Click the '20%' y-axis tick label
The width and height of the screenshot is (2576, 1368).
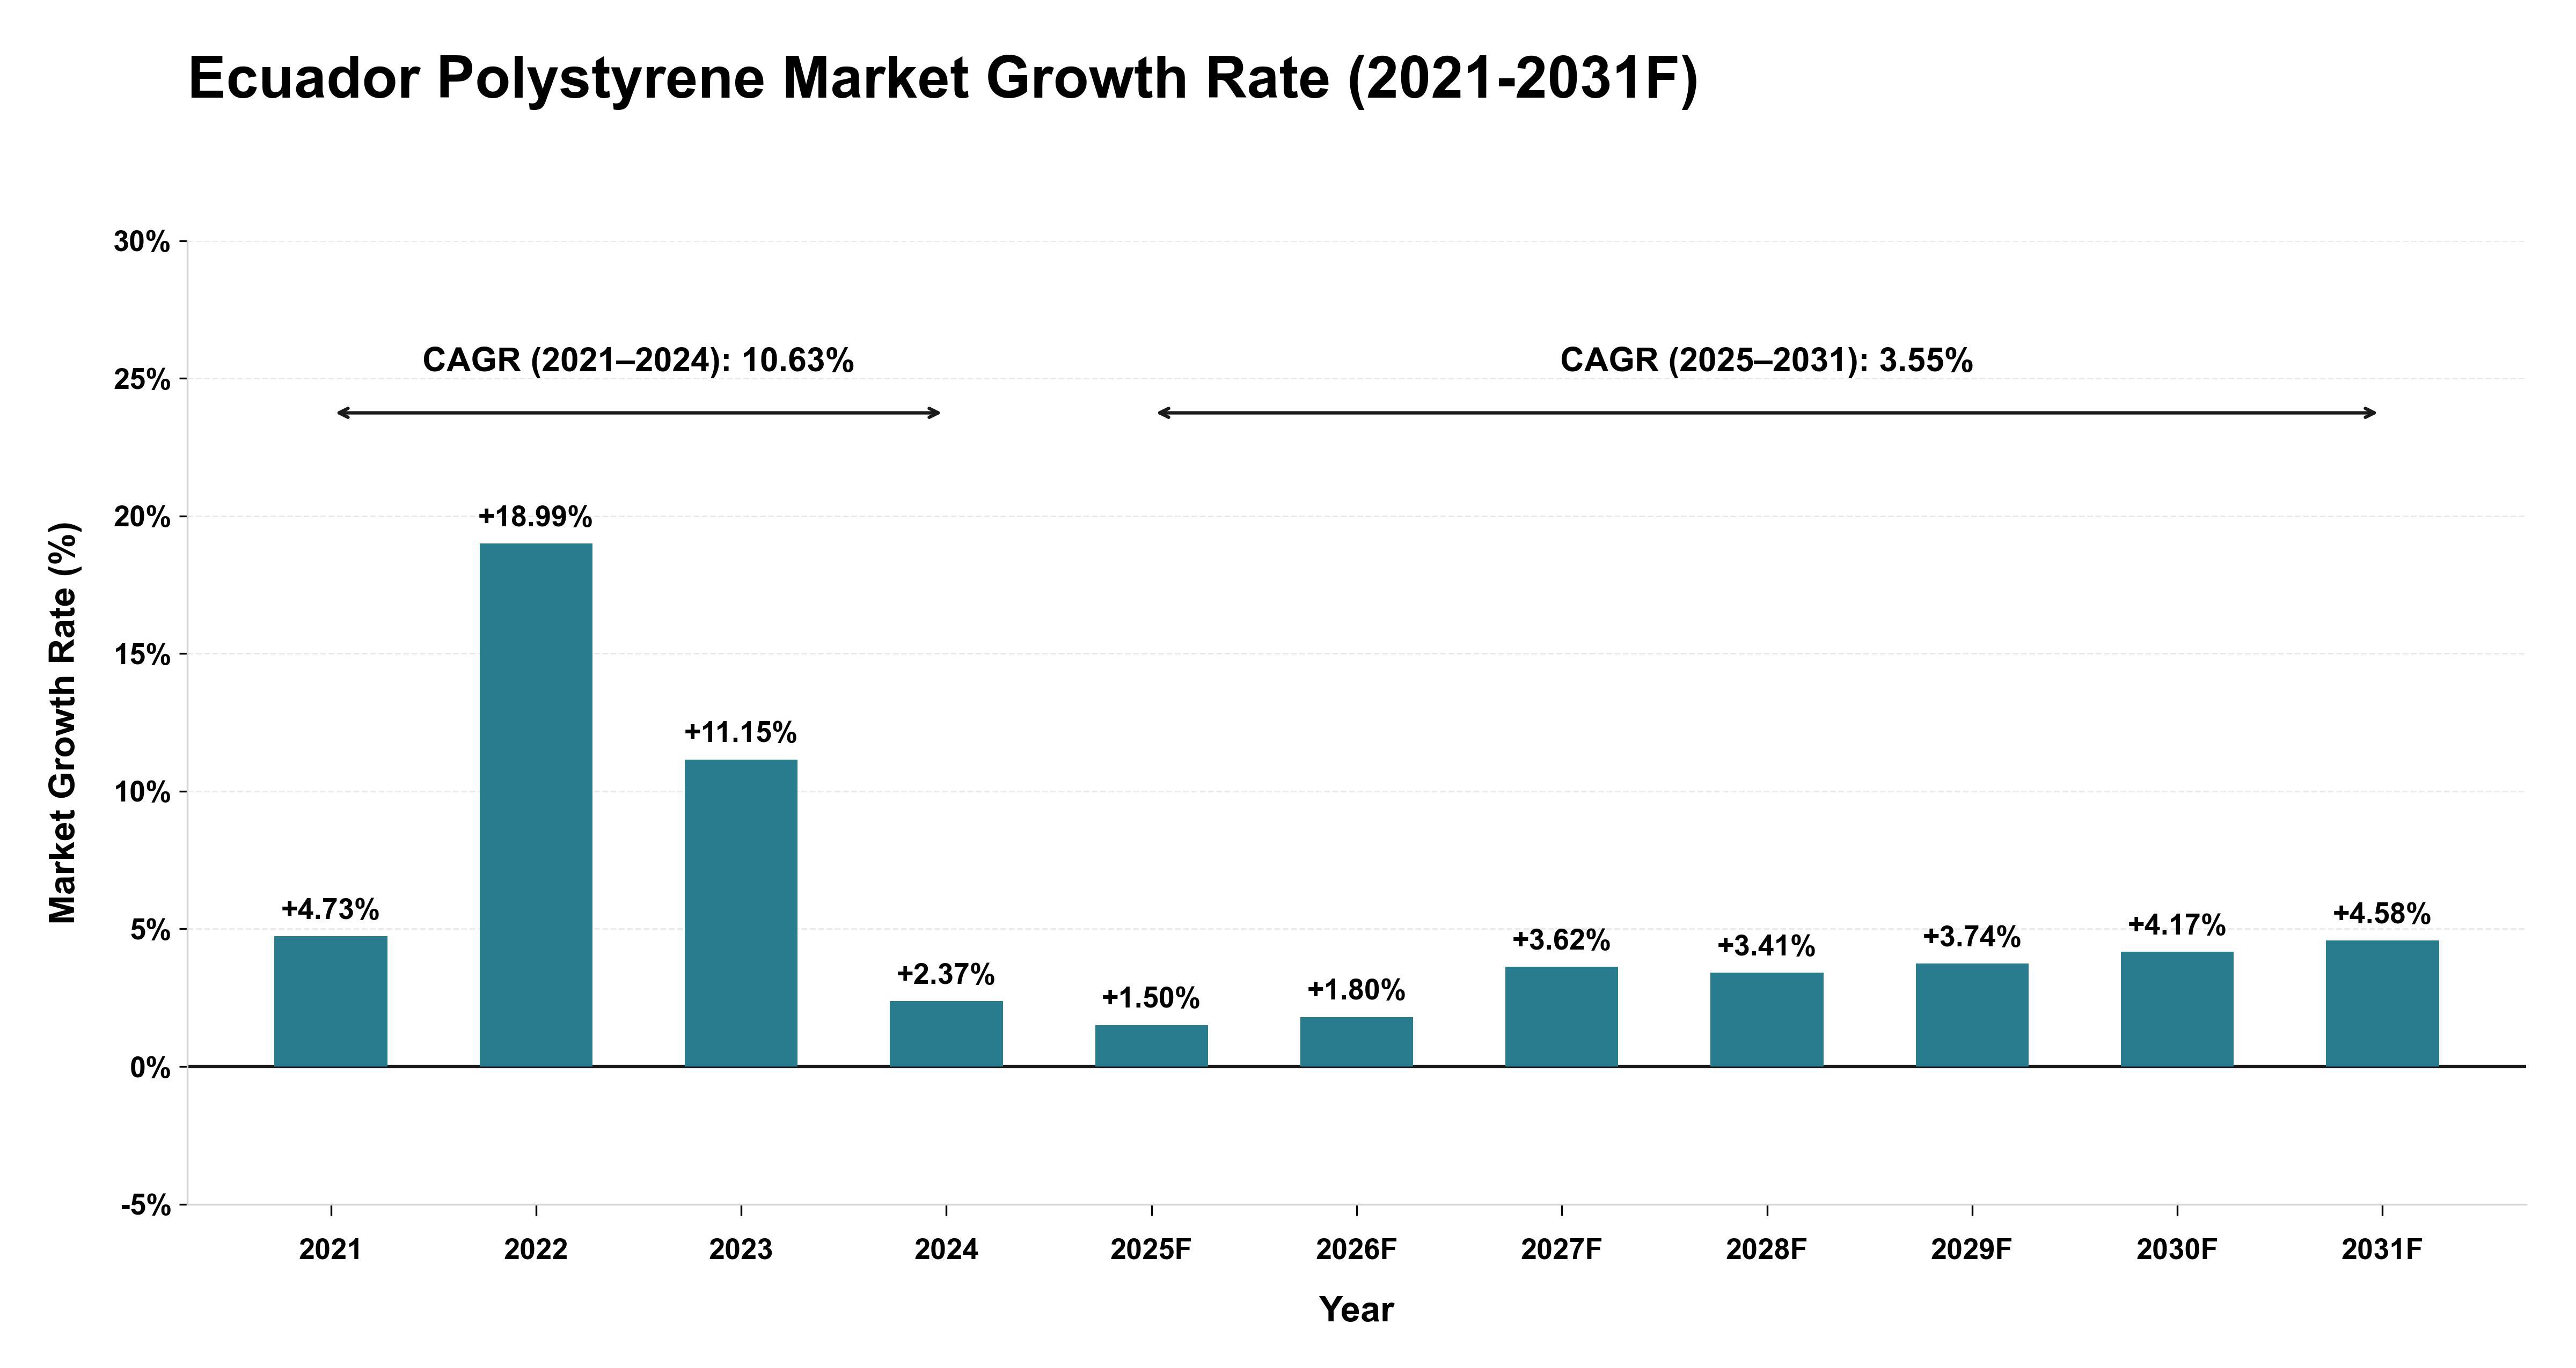142,517
